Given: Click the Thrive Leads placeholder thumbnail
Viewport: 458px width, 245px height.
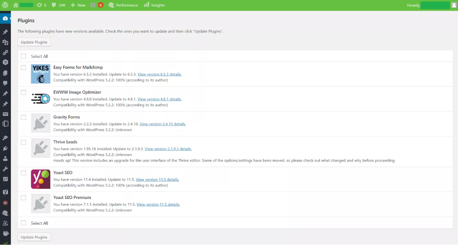Looking at the screenshot, I should [x=41, y=148].
